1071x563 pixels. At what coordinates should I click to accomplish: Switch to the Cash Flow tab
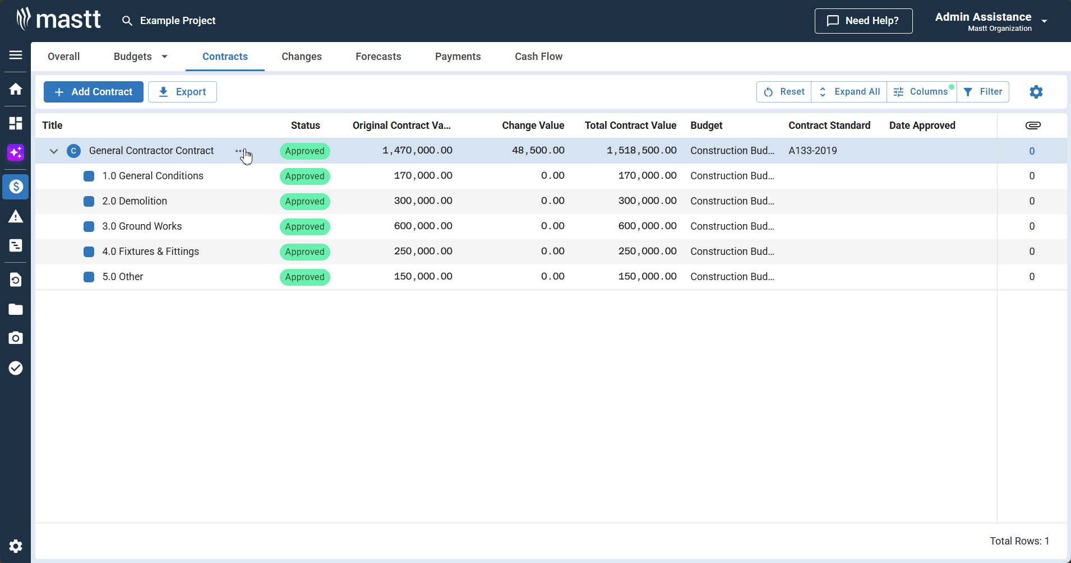click(538, 57)
